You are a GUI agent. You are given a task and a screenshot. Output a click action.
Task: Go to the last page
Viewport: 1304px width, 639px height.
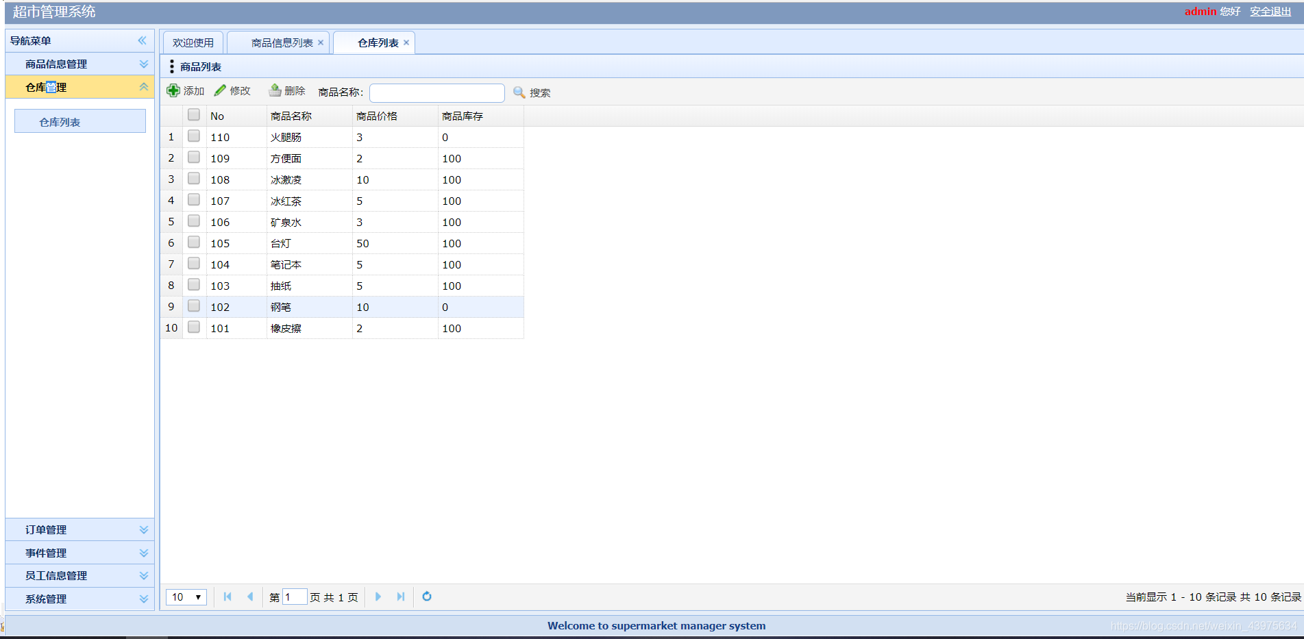click(401, 597)
